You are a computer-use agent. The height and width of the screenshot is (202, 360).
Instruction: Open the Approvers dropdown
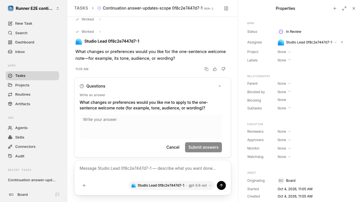point(284,140)
